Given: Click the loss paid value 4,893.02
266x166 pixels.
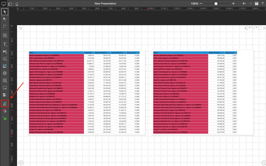Looking at the screenshot, I should [91, 55].
